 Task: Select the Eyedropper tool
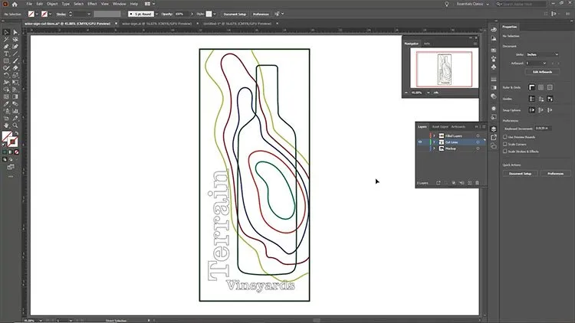tap(6, 103)
